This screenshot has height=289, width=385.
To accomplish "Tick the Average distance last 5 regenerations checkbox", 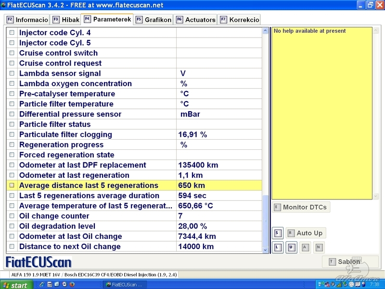I will coord(12,185).
